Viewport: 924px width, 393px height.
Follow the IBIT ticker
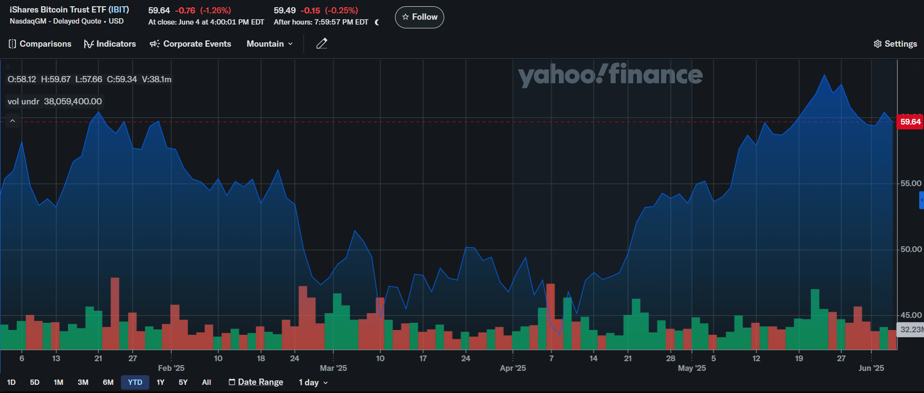[420, 17]
